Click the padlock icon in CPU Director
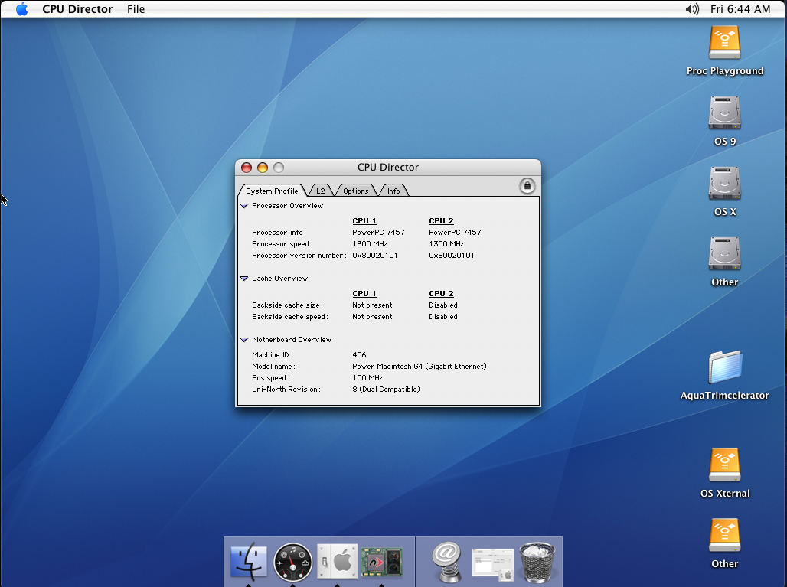 (527, 186)
